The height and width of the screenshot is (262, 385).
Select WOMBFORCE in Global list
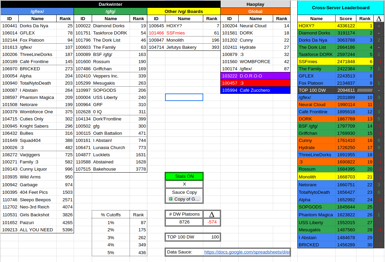256,62
